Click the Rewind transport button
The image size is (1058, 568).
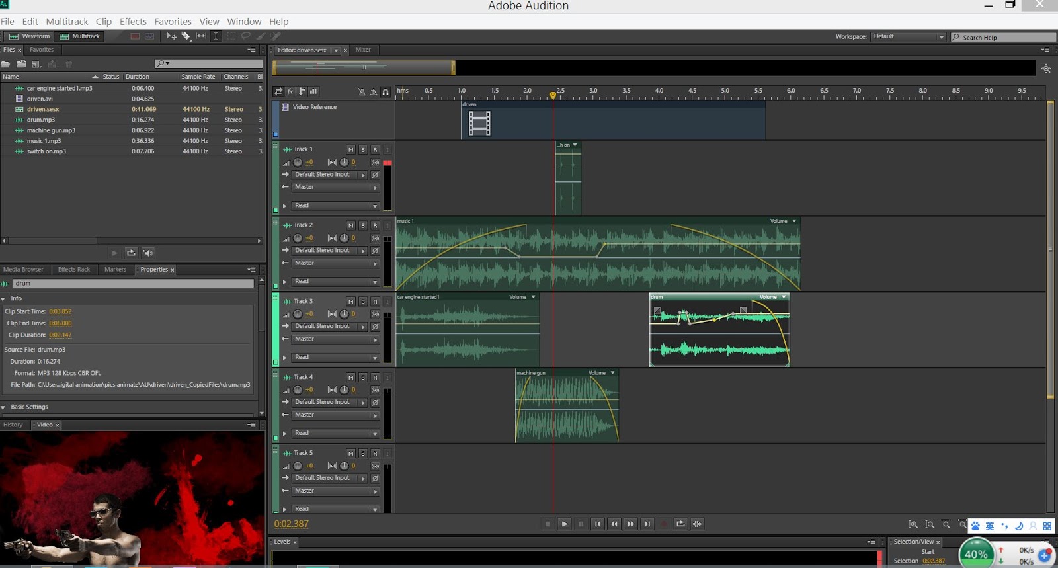click(614, 524)
